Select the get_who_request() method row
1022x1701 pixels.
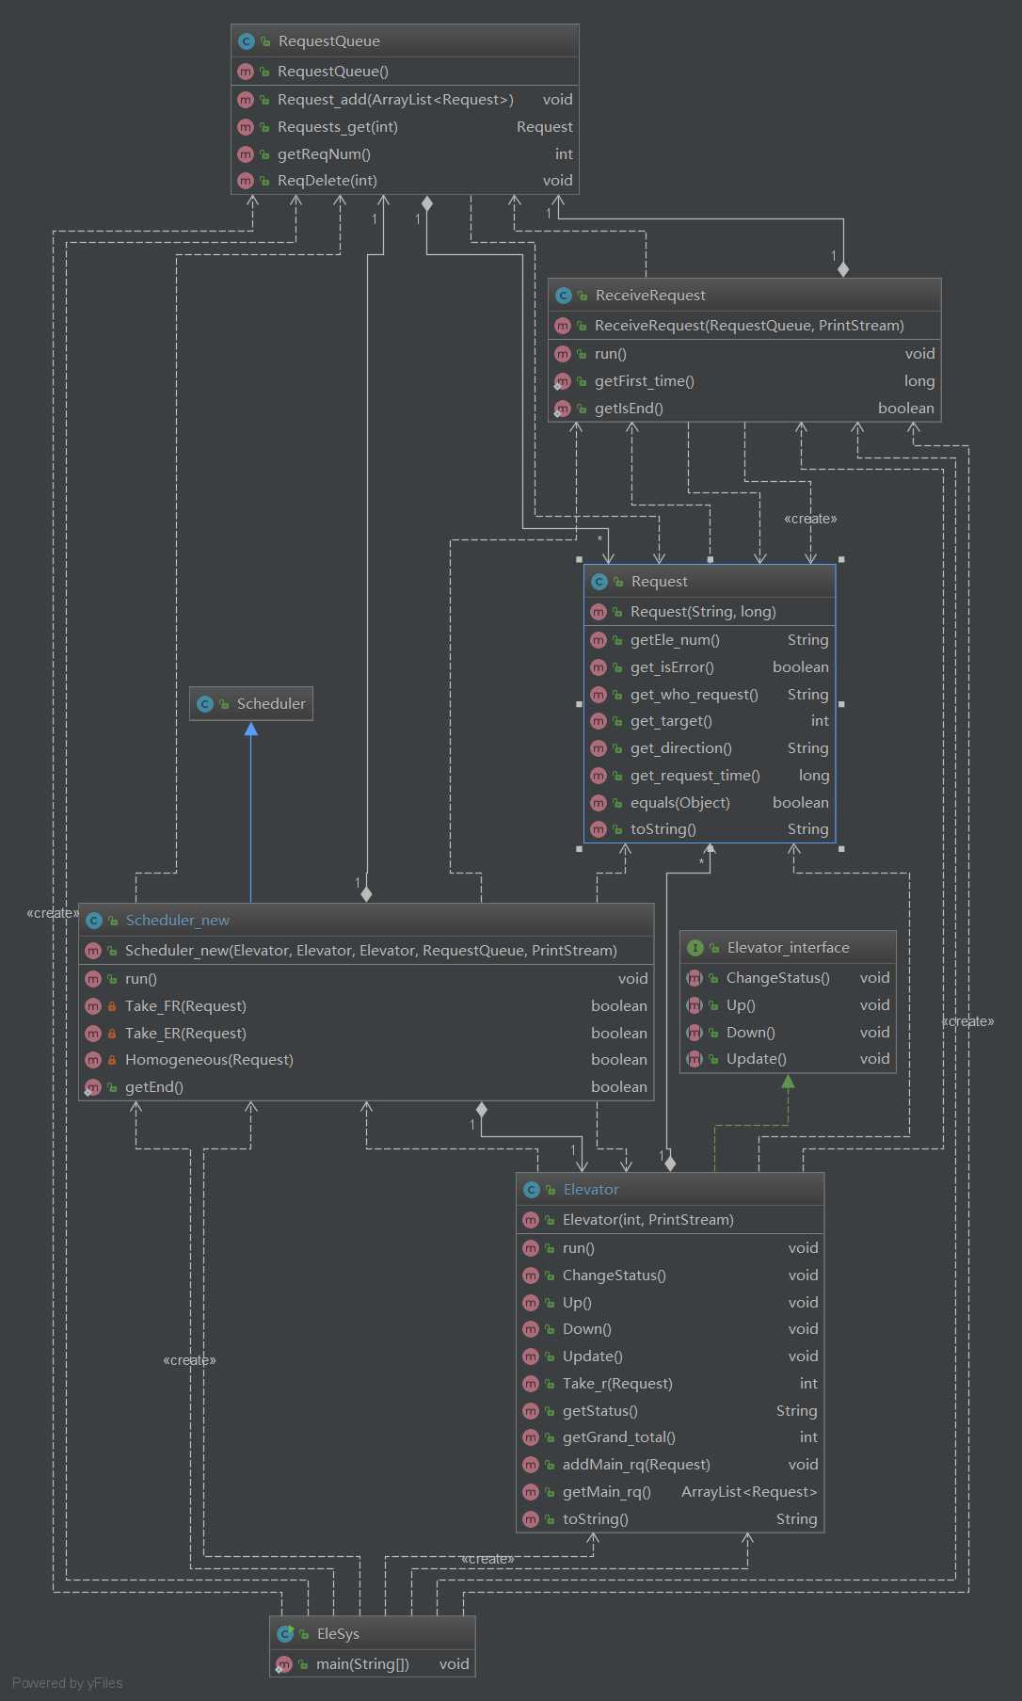pyautogui.click(x=710, y=695)
